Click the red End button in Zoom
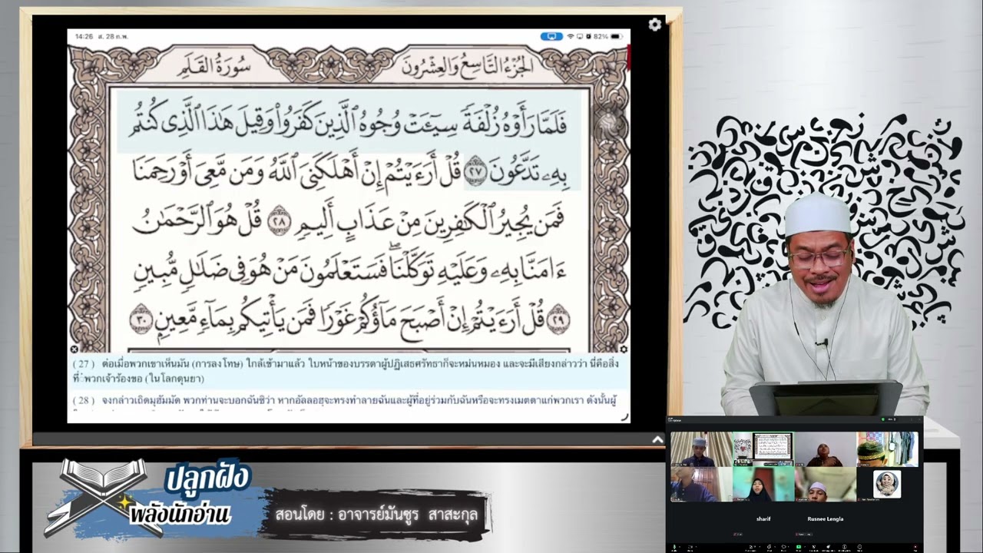This screenshot has height=553, width=983. 915,548
